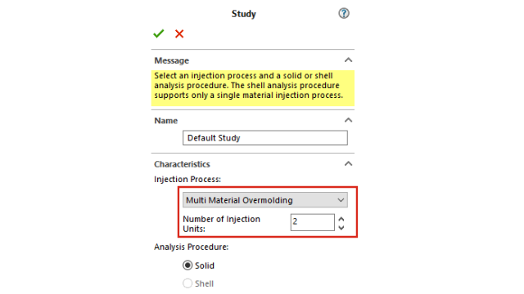524x294 pixels.
Task: Click the Study panel title
Action: (x=244, y=14)
